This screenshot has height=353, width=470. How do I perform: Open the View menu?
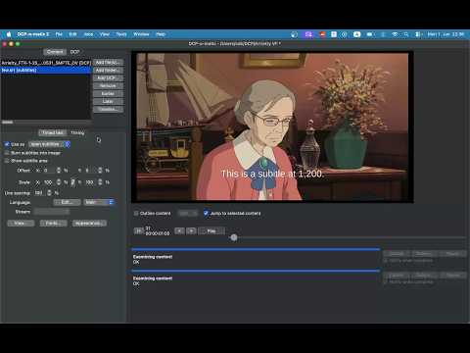(x=105, y=34)
